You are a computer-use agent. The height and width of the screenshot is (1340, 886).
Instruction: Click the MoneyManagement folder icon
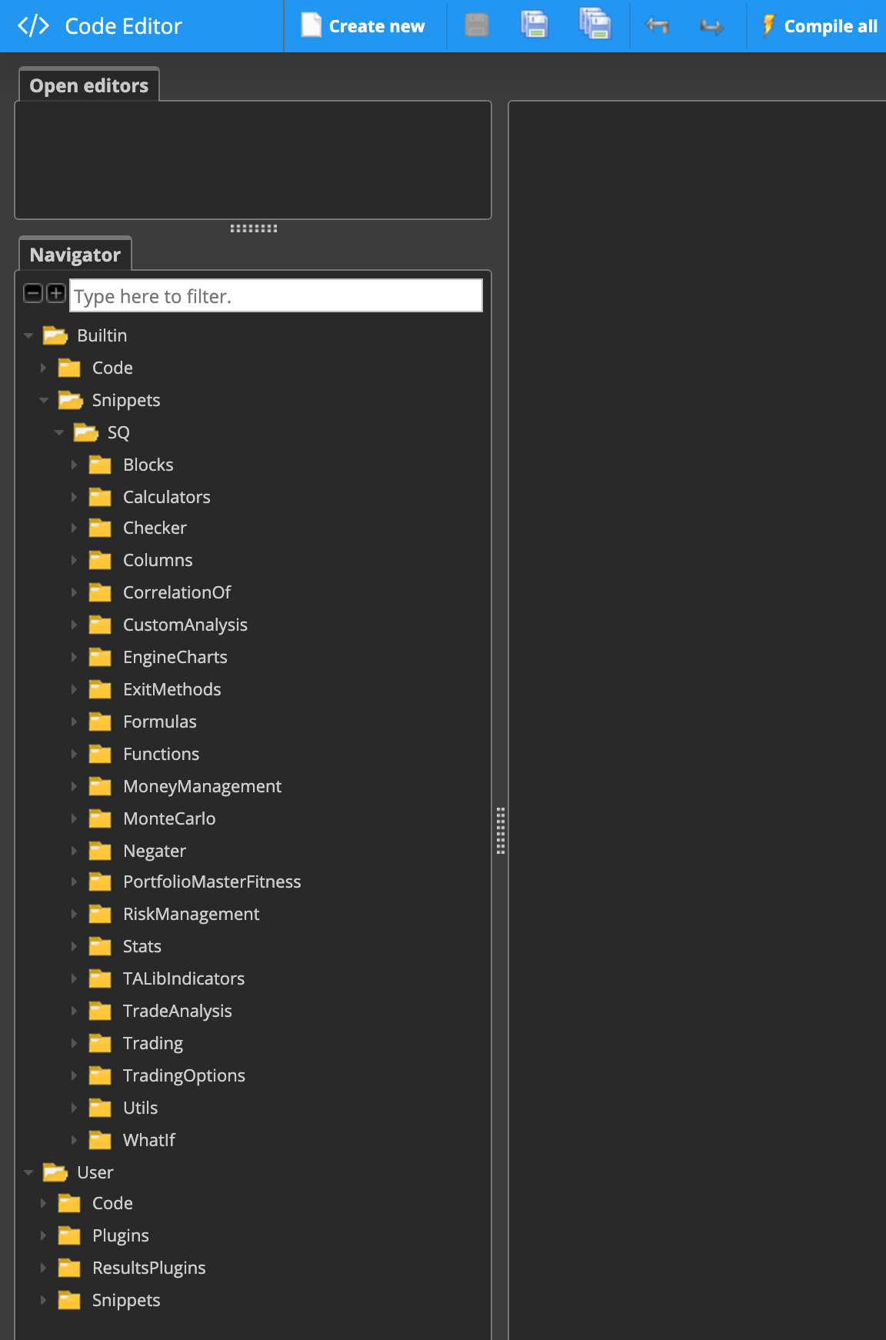100,786
